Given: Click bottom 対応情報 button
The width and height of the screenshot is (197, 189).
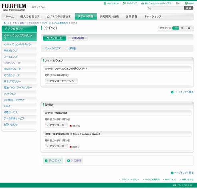Looking at the screenshot, I should (x=74, y=161).
